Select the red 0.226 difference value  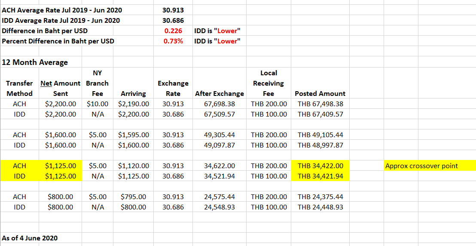[173, 31]
